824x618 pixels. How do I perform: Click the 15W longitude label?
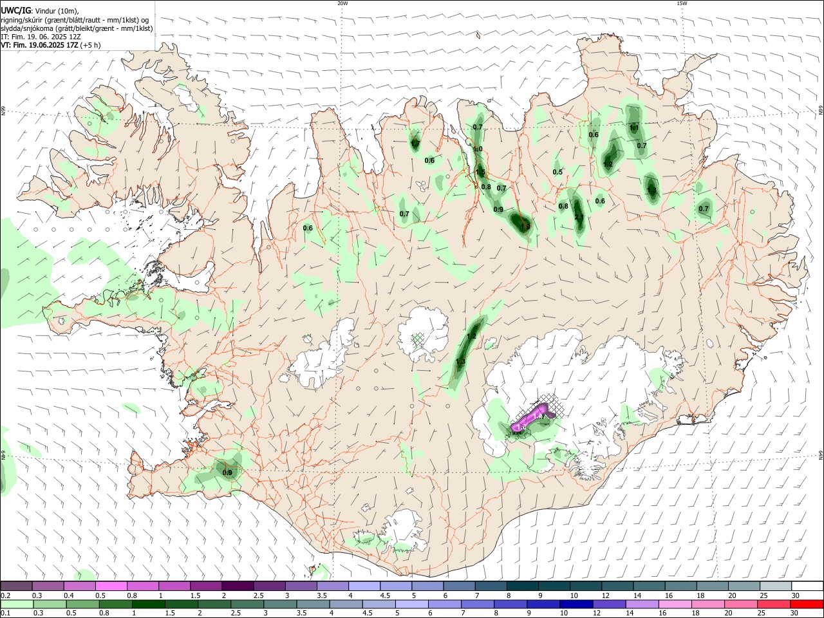pyautogui.click(x=682, y=3)
